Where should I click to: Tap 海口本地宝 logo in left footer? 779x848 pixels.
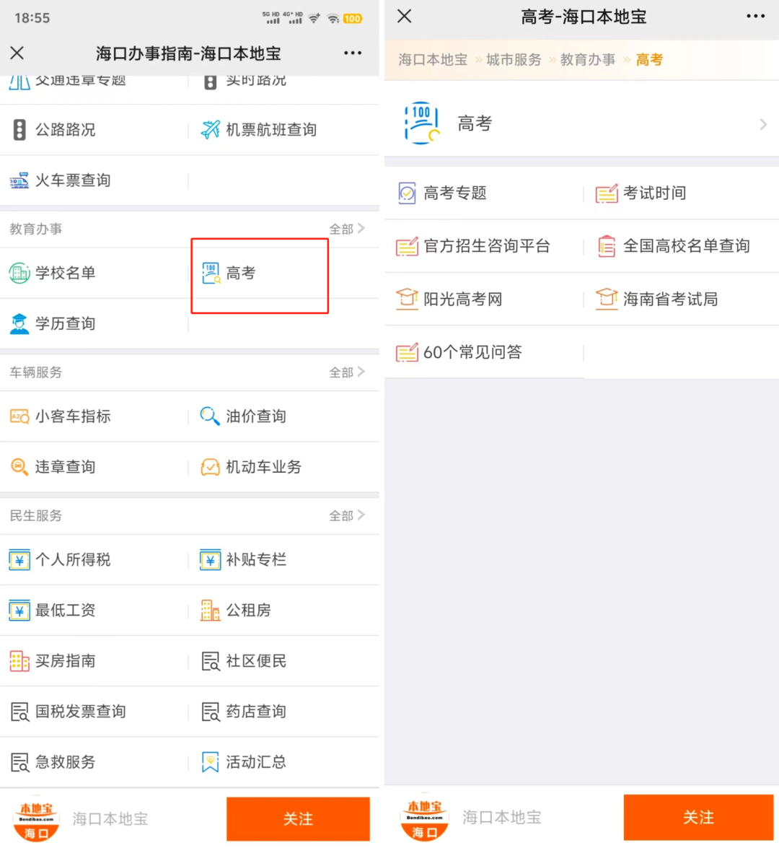(x=36, y=819)
